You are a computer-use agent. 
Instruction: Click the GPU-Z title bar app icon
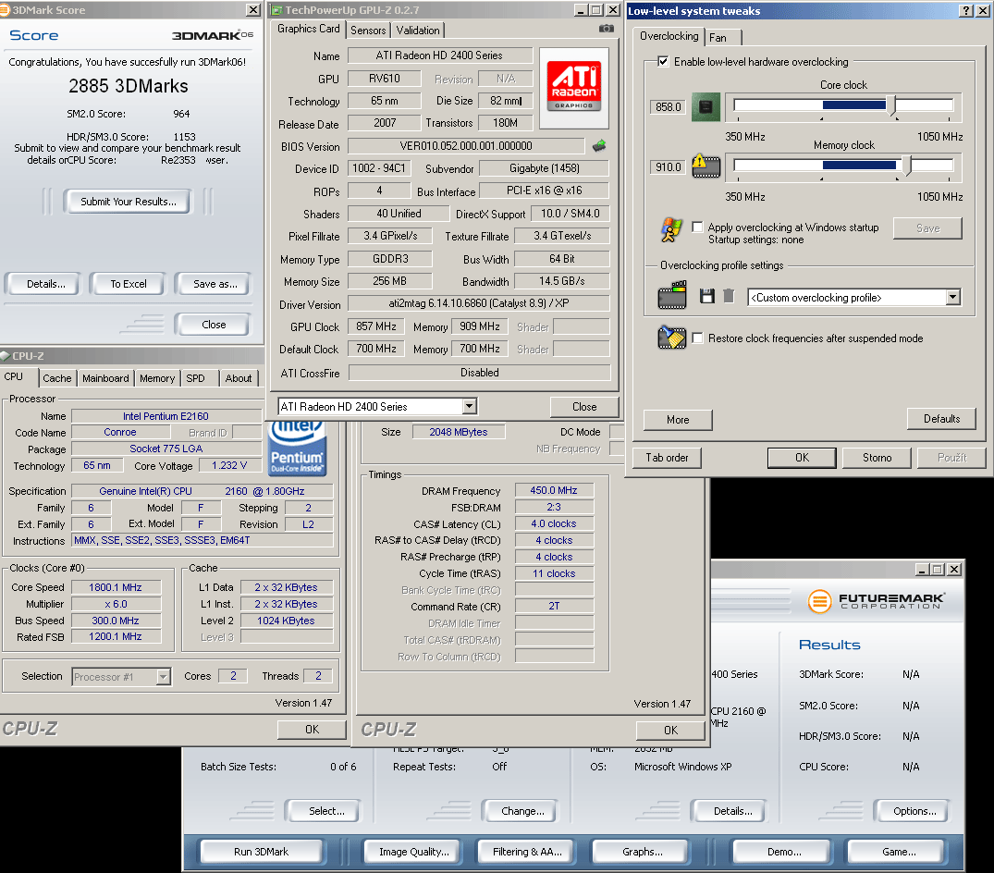tap(276, 10)
